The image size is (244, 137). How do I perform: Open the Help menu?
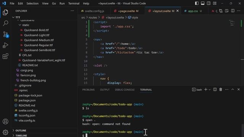[86, 3]
